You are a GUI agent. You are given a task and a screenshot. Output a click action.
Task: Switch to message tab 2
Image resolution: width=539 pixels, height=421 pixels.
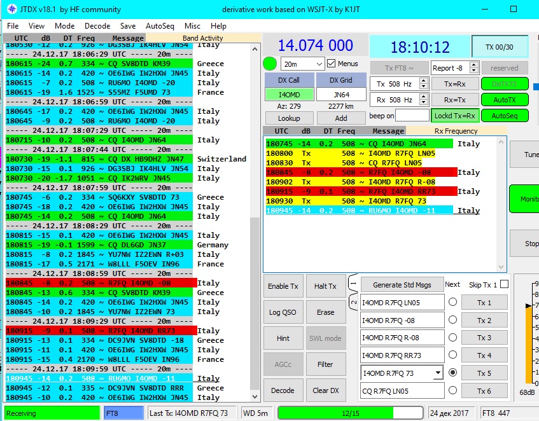pyautogui.click(x=353, y=301)
